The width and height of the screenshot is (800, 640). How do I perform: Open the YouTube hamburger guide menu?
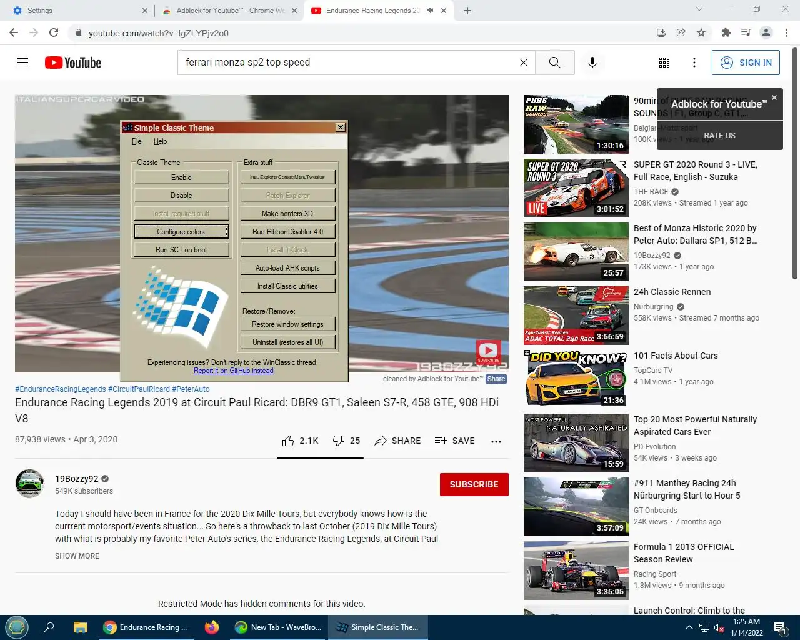coord(22,62)
